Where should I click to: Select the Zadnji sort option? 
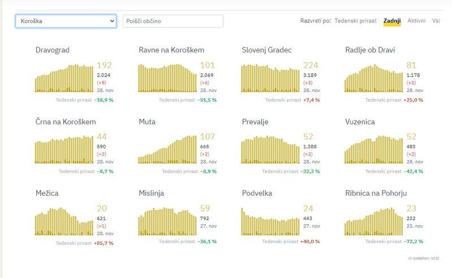pos(392,21)
